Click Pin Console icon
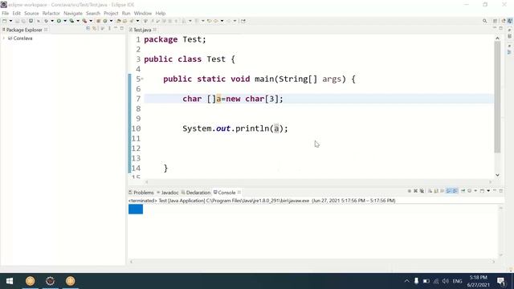 click(x=463, y=191)
